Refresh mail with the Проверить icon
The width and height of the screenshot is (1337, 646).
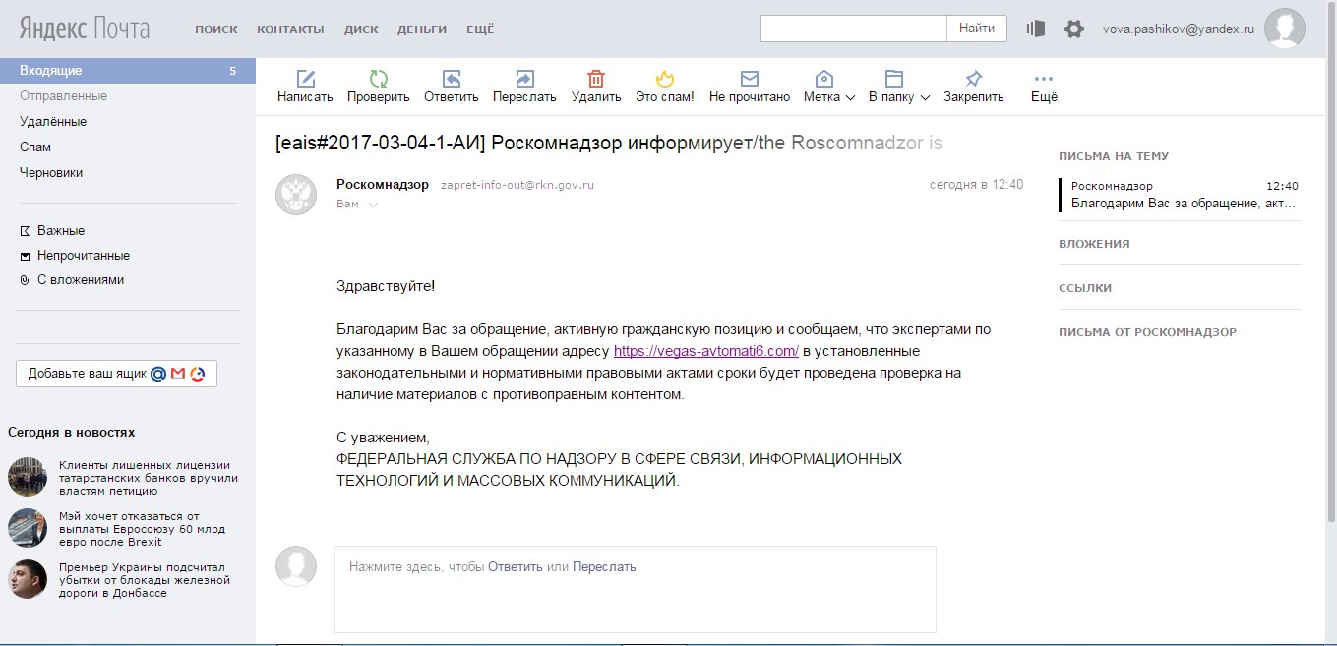pos(378,80)
